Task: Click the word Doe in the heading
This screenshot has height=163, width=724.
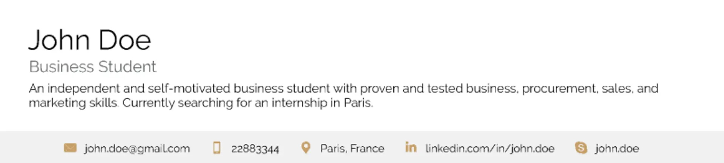Action: point(124,40)
